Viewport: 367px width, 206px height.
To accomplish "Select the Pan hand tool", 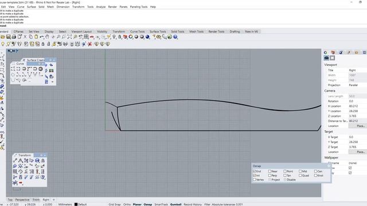I will [47, 37].
